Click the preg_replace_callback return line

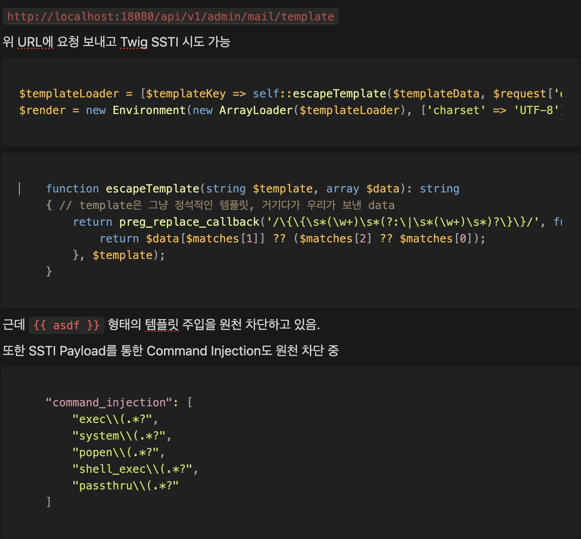click(x=318, y=222)
